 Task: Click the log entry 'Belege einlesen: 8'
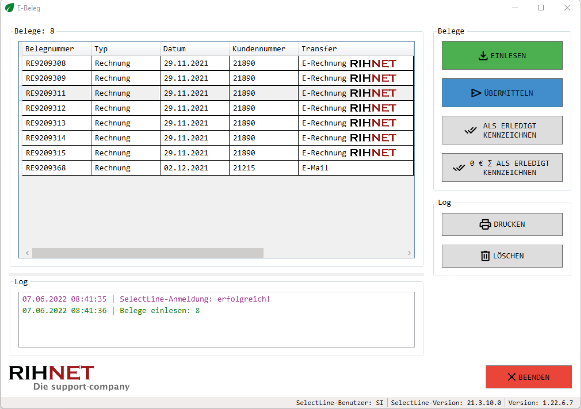159,311
